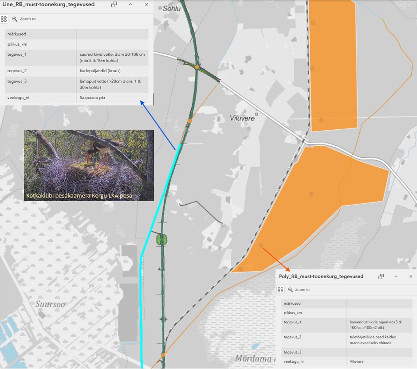Image resolution: width=417 pixels, height=369 pixels.
Task: Zoom to the Line_RB feature
Action: click(x=24, y=19)
